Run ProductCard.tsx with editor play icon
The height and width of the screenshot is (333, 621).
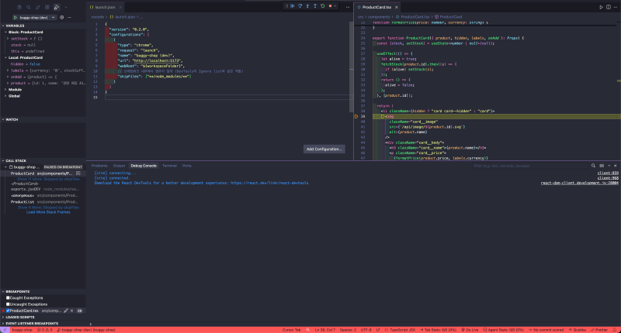click(x=601, y=7)
